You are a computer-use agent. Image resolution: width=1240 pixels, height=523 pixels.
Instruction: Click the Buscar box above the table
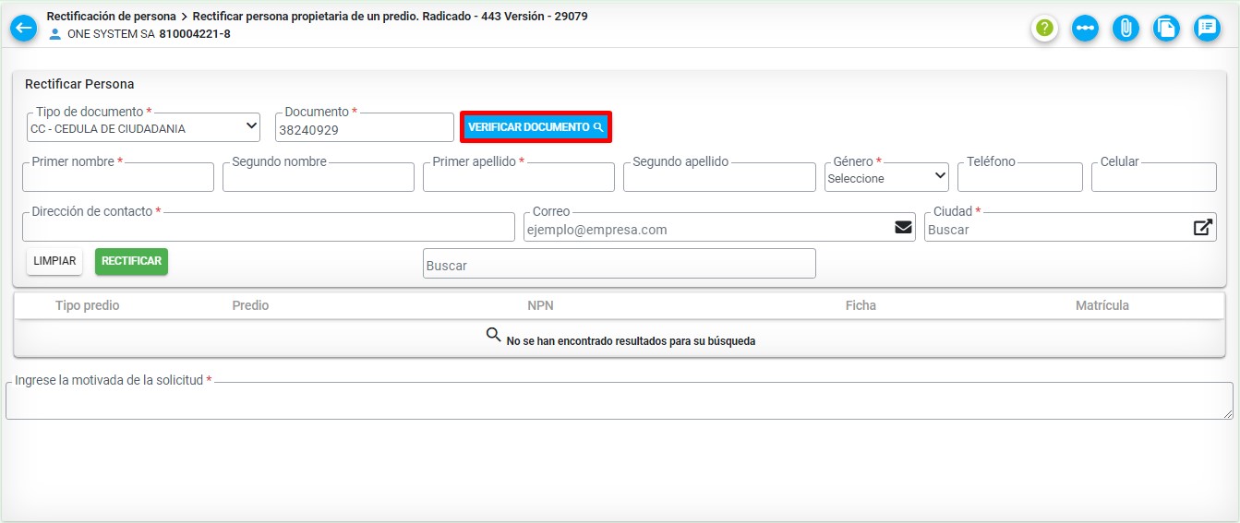(x=619, y=265)
